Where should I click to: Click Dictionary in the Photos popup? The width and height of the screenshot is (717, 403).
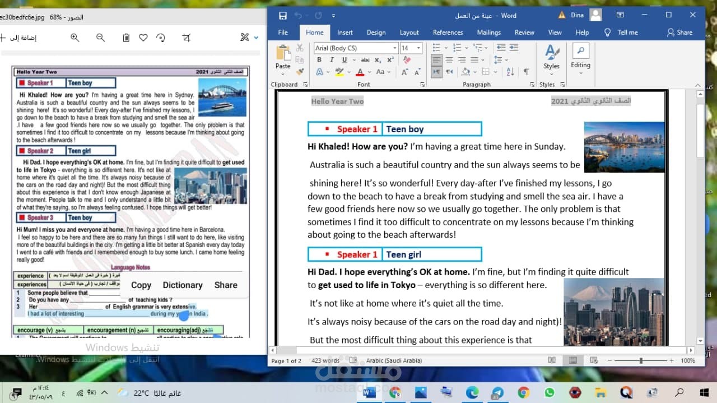(x=183, y=285)
